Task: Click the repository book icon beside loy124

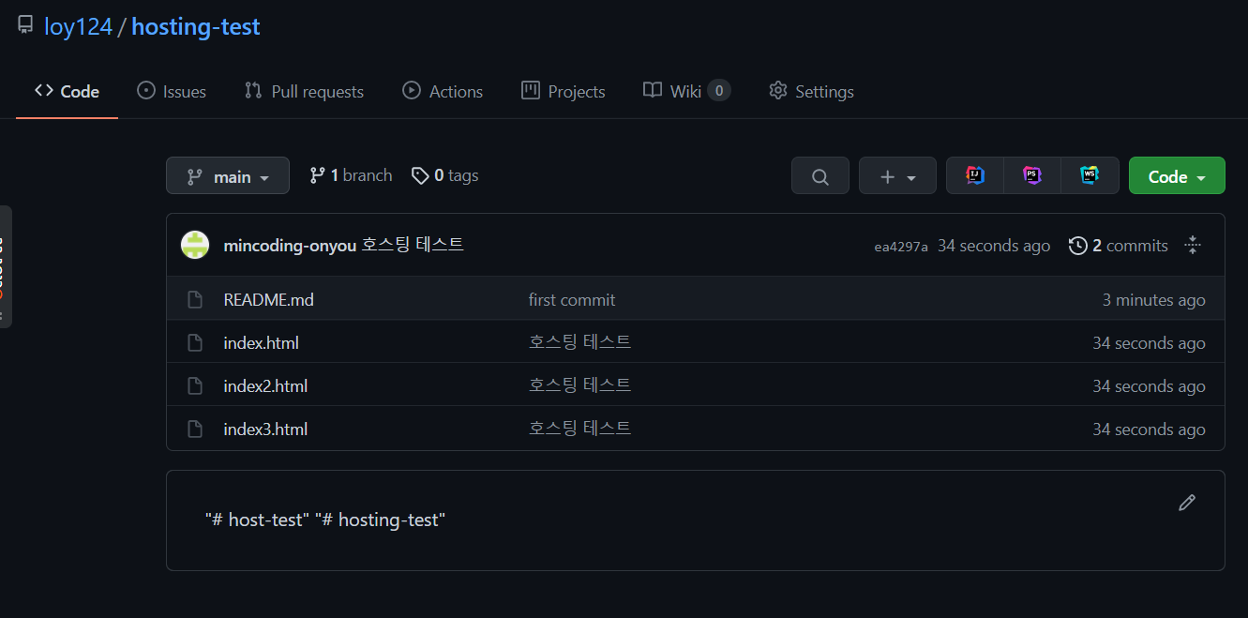Action: pos(25,25)
